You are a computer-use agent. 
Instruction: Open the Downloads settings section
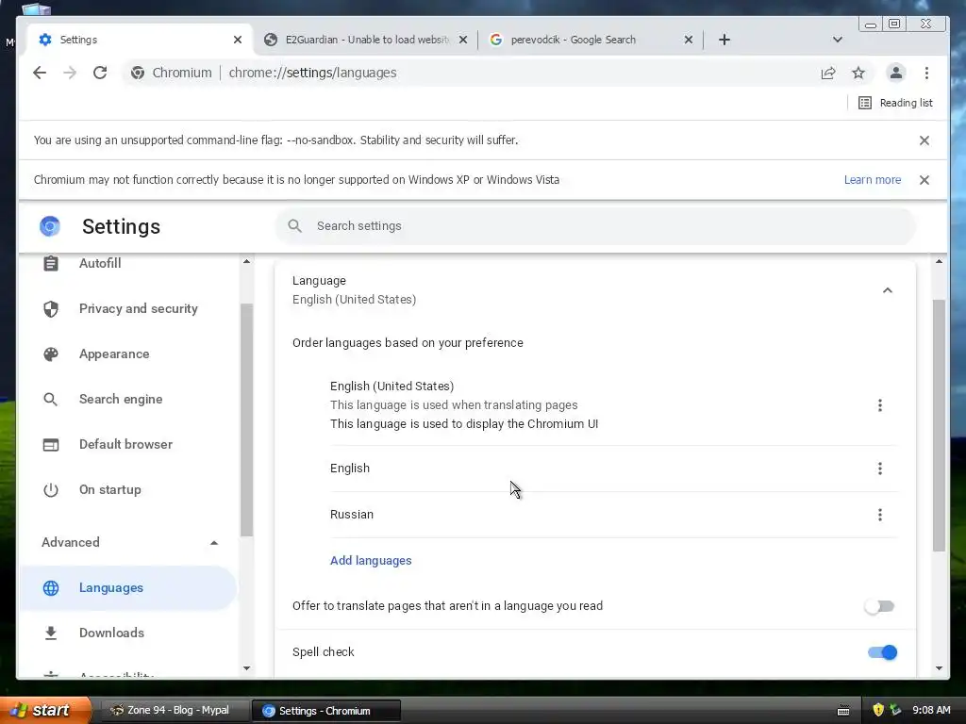tap(128, 633)
